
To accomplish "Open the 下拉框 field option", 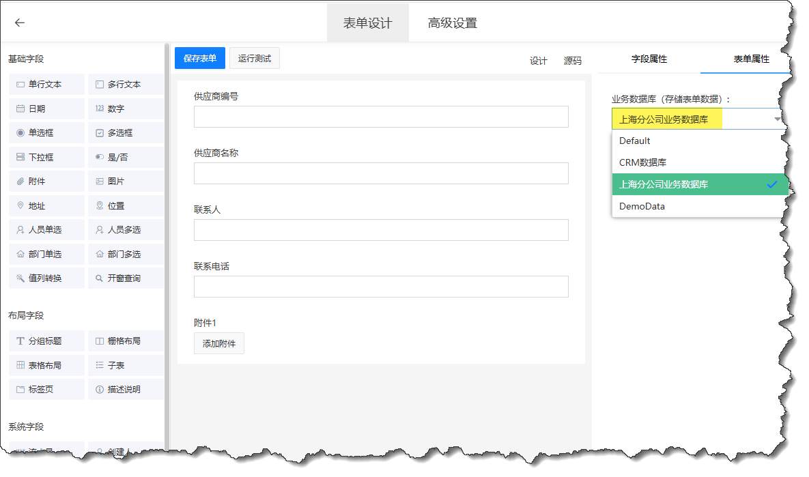I will point(46,156).
